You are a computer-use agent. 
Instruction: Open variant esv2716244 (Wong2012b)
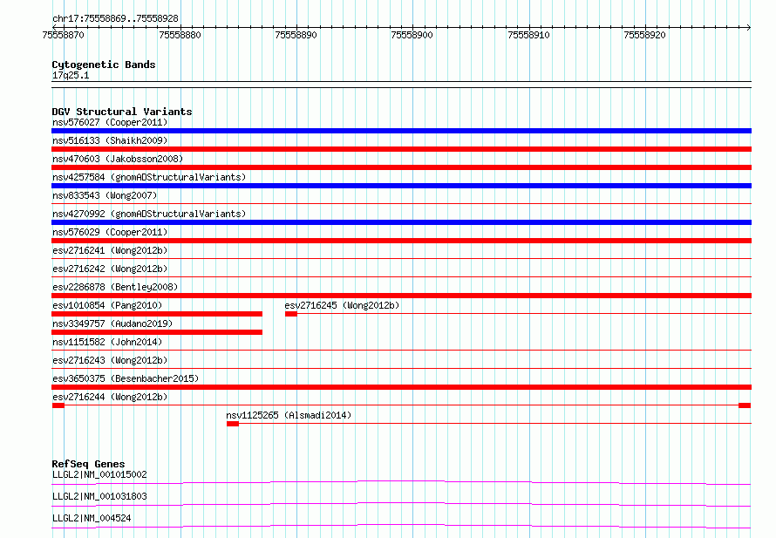[110, 397]
